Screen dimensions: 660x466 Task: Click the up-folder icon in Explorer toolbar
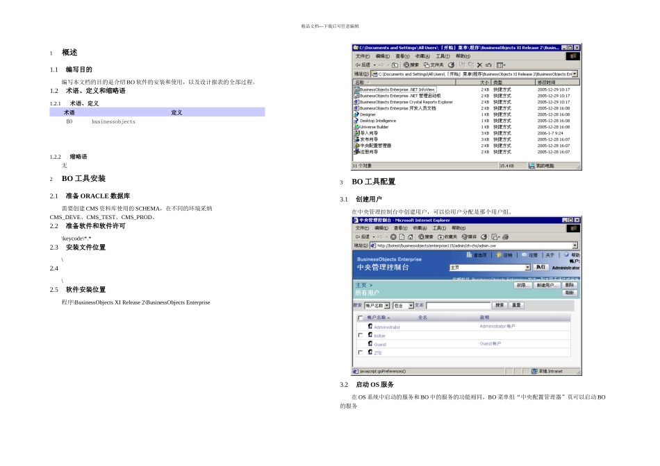(x=395, y=65)
